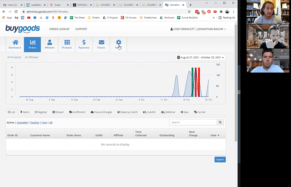Switch to the Fulfillment tab
The height and width of the screenshot is (187, 291).
click(77, 112)
